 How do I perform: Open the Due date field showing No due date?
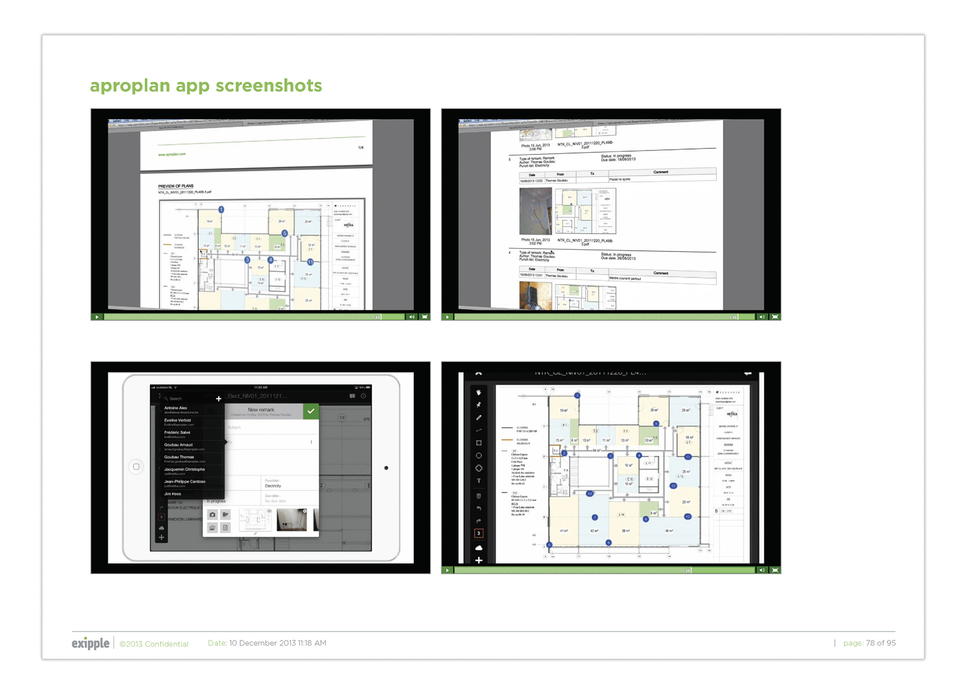pos(289,498)
